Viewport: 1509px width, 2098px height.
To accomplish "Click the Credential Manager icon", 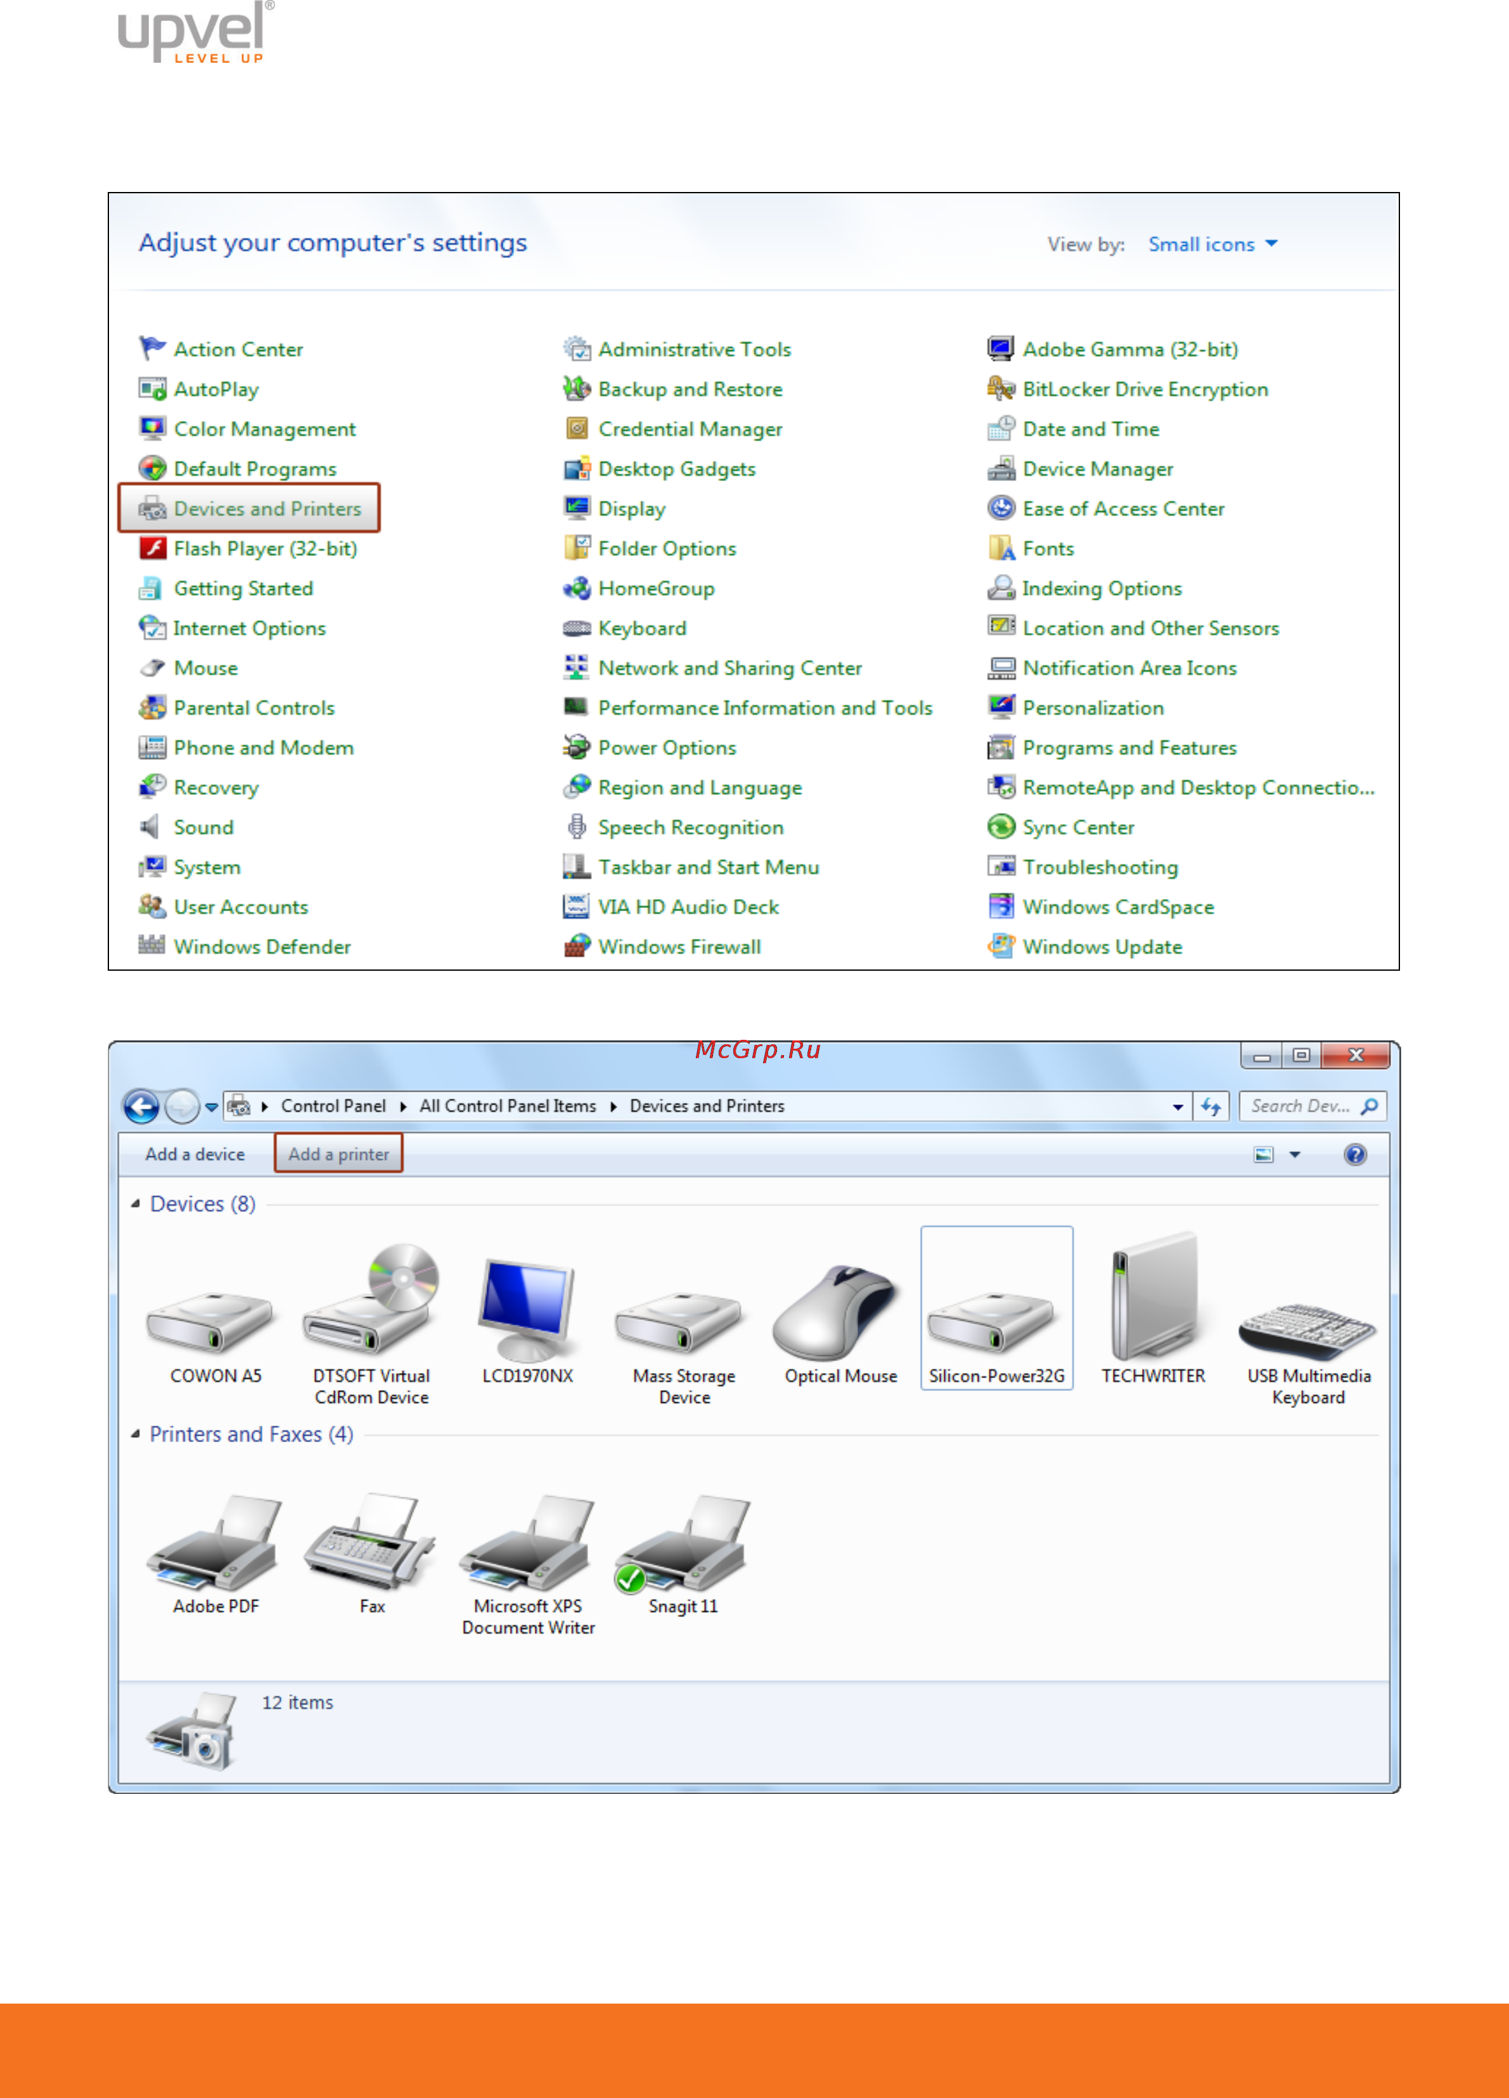I will 576,428.
